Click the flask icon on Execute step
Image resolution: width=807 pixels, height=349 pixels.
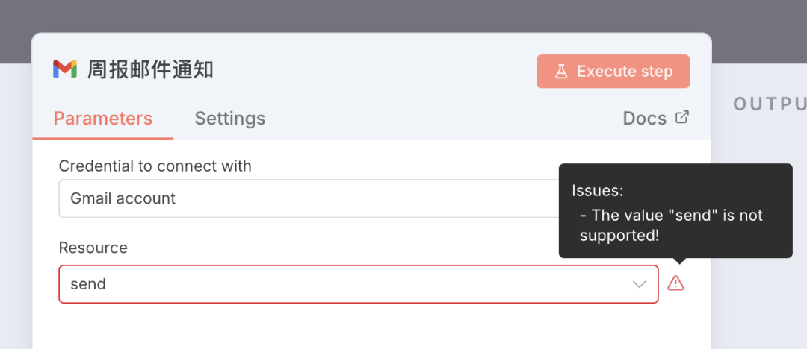560,72
